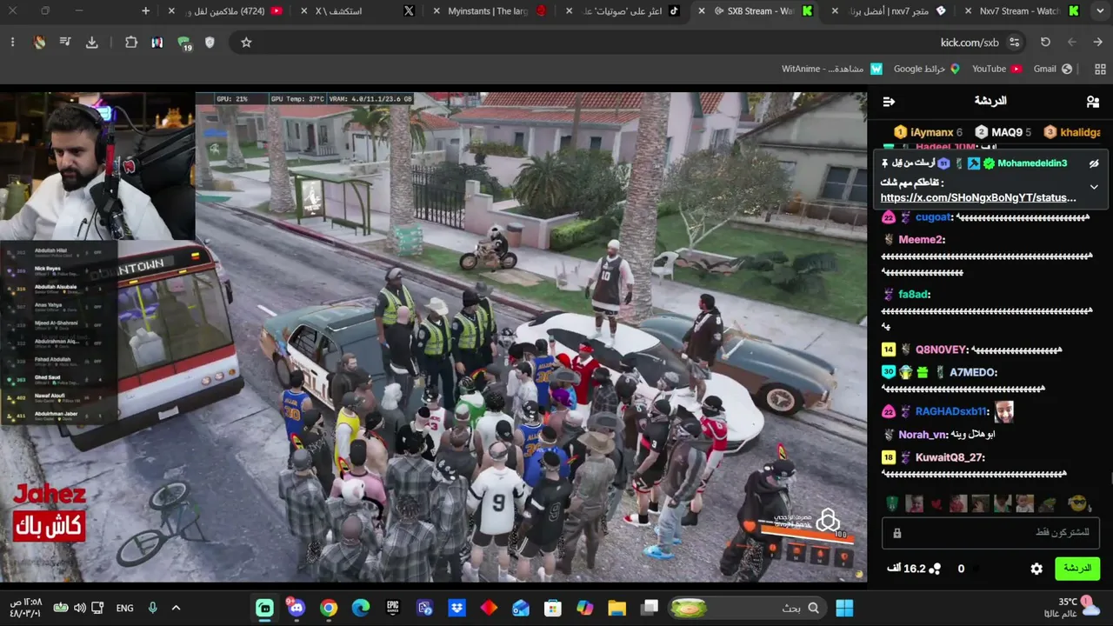Close the SXB Stream tab

coord(702,11)
